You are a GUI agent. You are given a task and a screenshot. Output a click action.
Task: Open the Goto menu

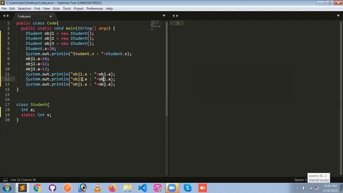point(56,9)
